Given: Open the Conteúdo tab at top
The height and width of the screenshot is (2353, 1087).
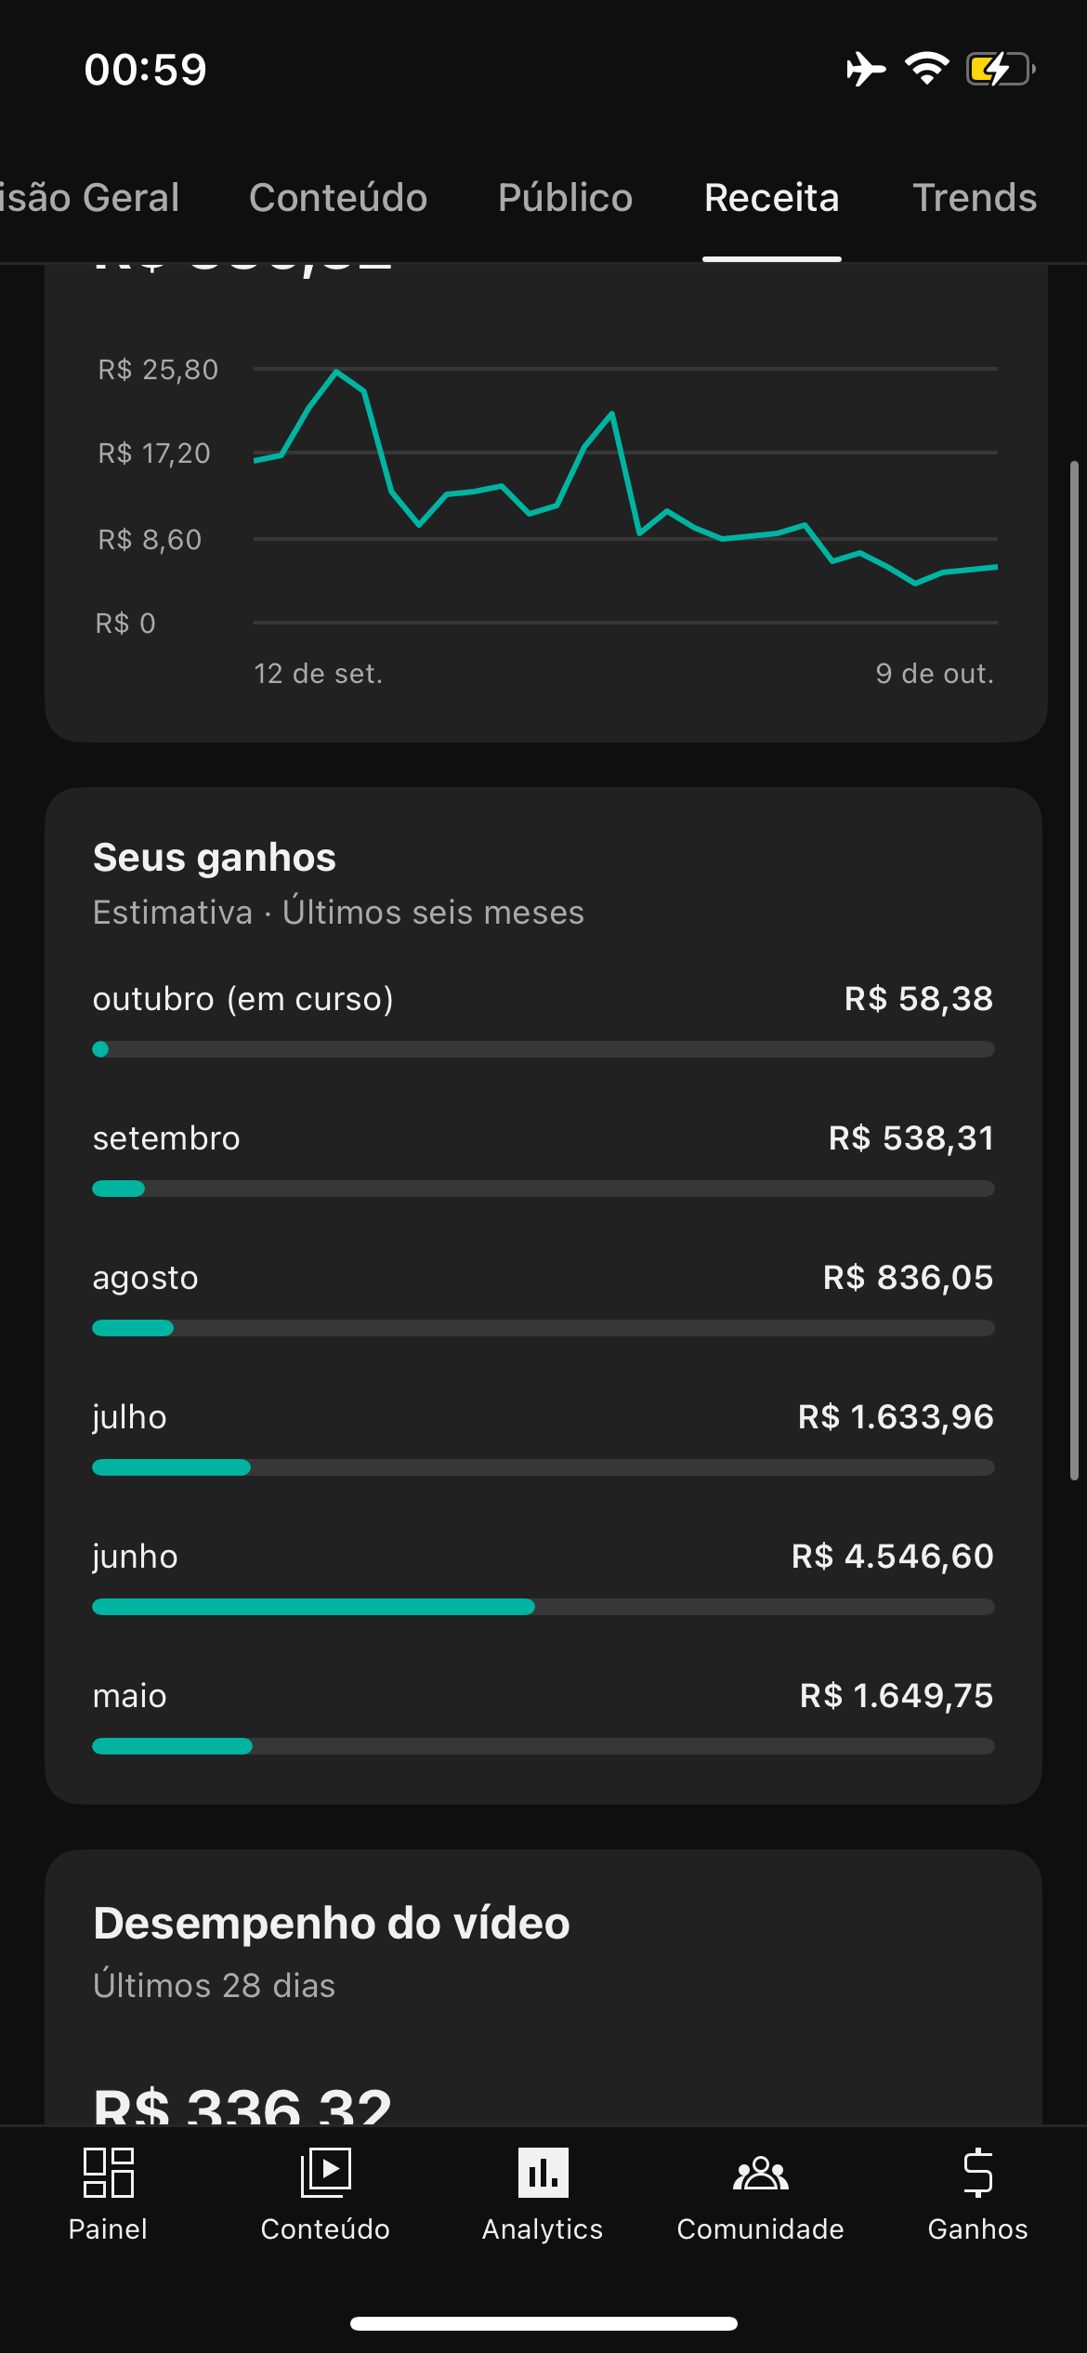Looking at the screenshot, I should pos(338,198).
